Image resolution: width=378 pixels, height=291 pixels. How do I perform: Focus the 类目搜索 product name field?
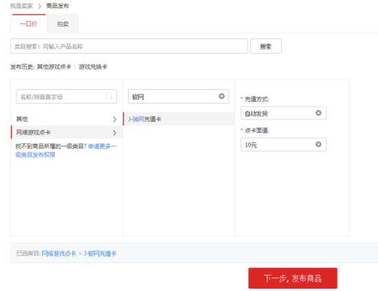click(x=129, y=46)
